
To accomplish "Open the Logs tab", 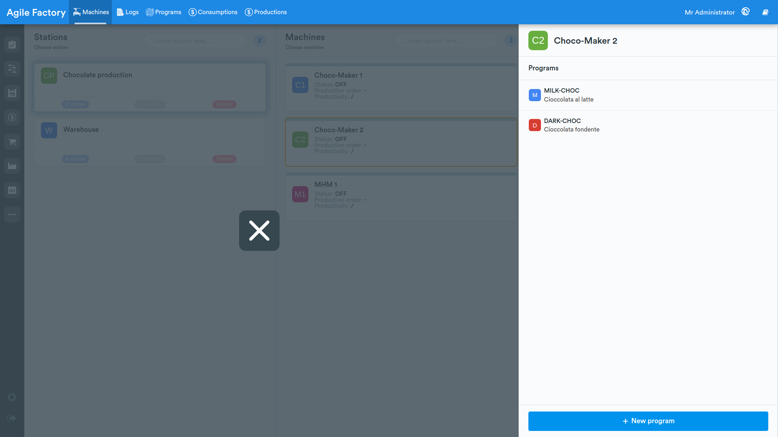I will pyautogui.click(x=128, y=12).
